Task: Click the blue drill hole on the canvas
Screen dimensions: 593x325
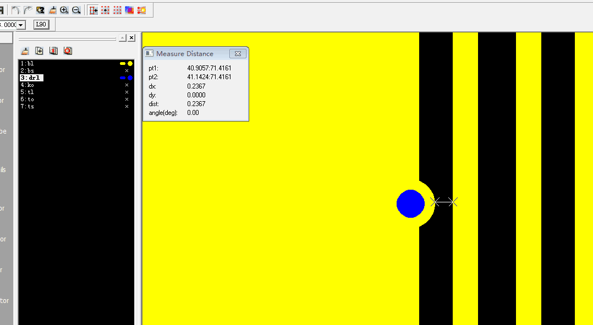Action: [410, 203]
